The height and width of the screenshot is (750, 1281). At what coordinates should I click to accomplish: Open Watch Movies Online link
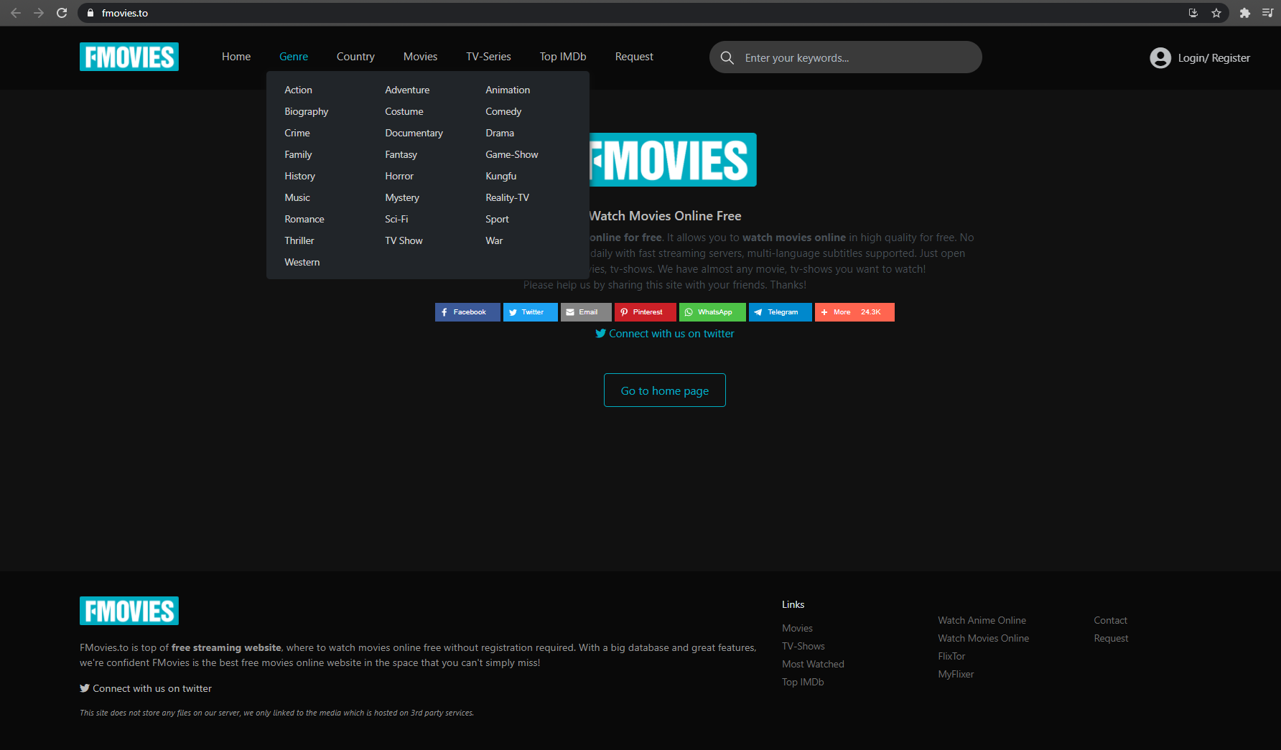[983, 638]
